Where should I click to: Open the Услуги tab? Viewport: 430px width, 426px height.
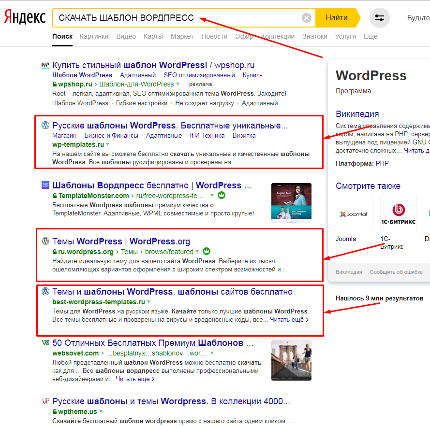coord(345,36)
